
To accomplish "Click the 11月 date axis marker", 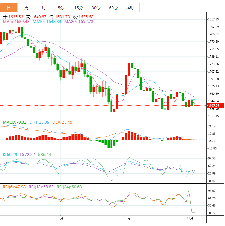I will (x=190, y=218).
